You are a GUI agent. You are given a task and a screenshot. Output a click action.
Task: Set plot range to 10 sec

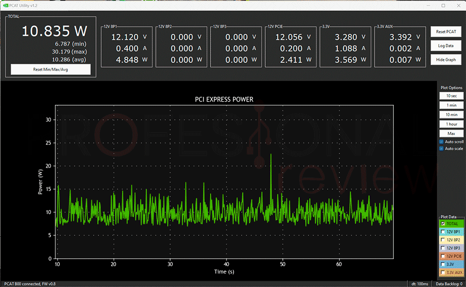click(451, 96)
